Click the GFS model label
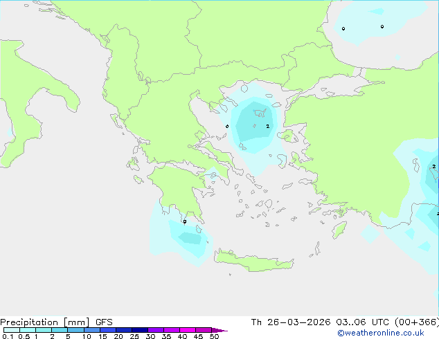 pos(104,322)
